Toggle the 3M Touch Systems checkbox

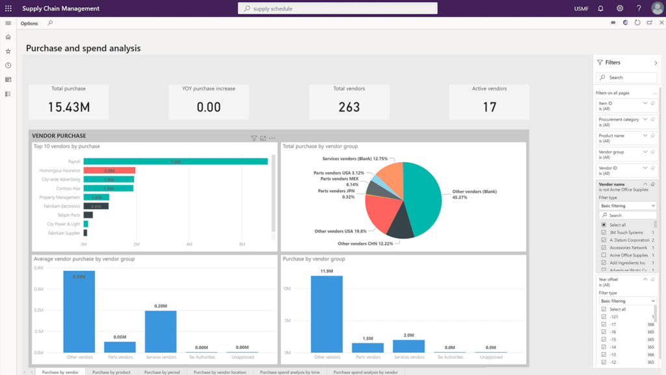pos(604,232)
